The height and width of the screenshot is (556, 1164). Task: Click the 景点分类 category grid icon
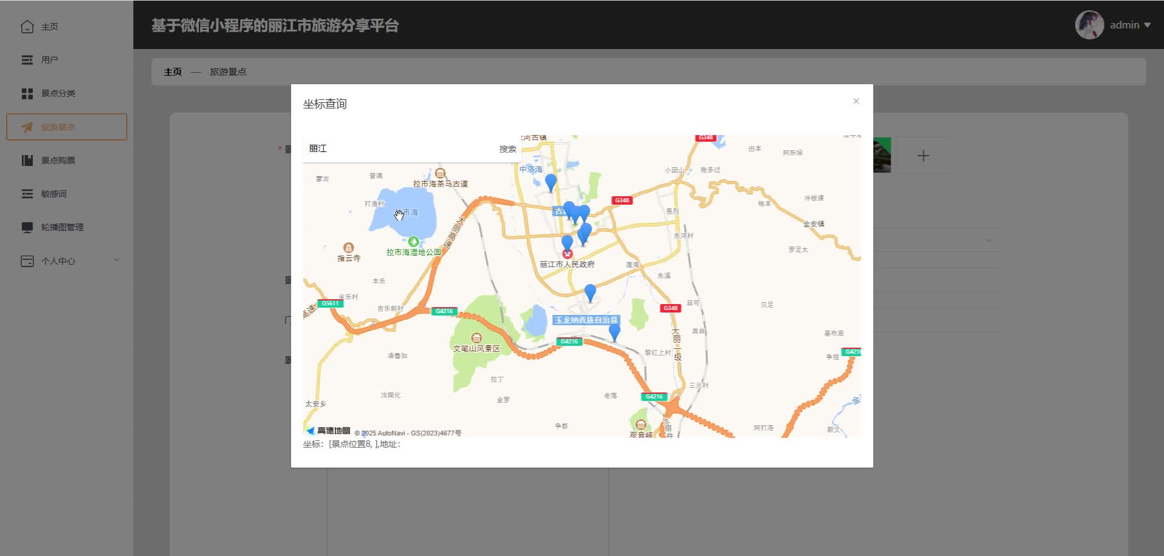point(27,93)
